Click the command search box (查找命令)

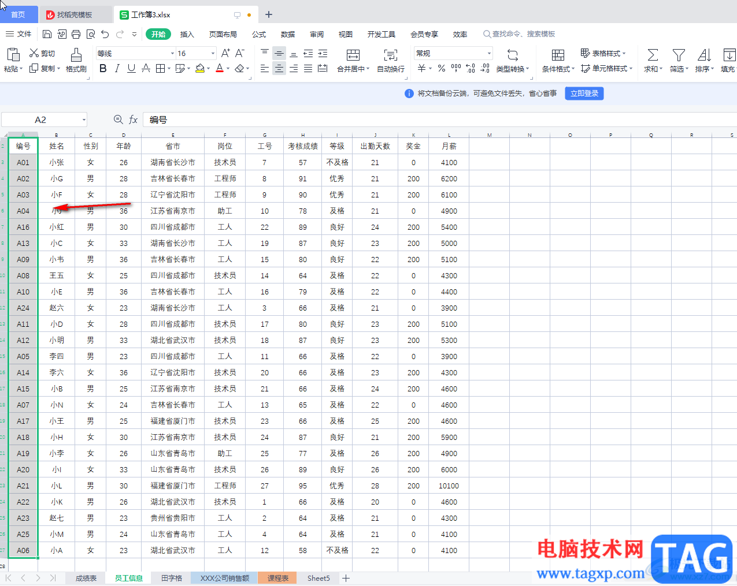point(519,34)
